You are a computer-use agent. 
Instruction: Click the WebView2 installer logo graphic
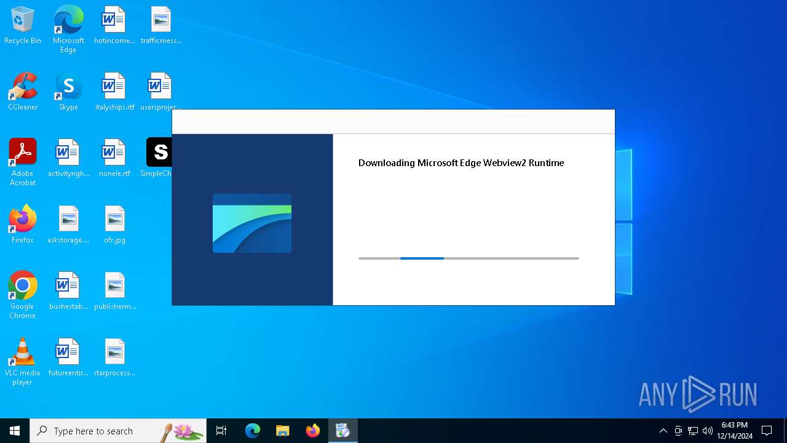tap(252, 223)
